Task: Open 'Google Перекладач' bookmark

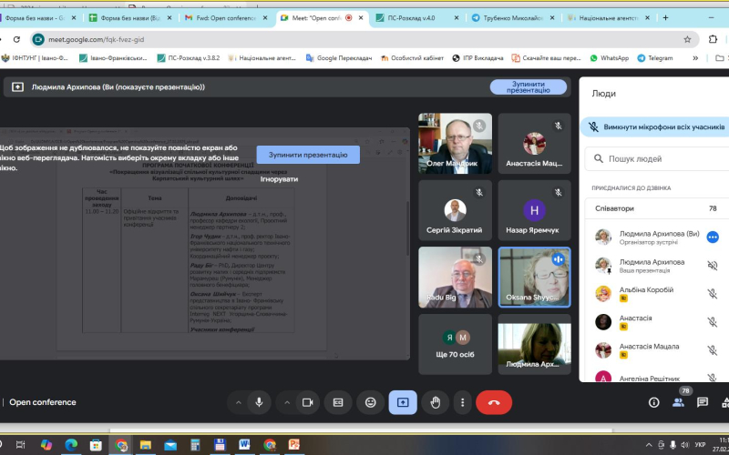Action: (x=339, y=58)
